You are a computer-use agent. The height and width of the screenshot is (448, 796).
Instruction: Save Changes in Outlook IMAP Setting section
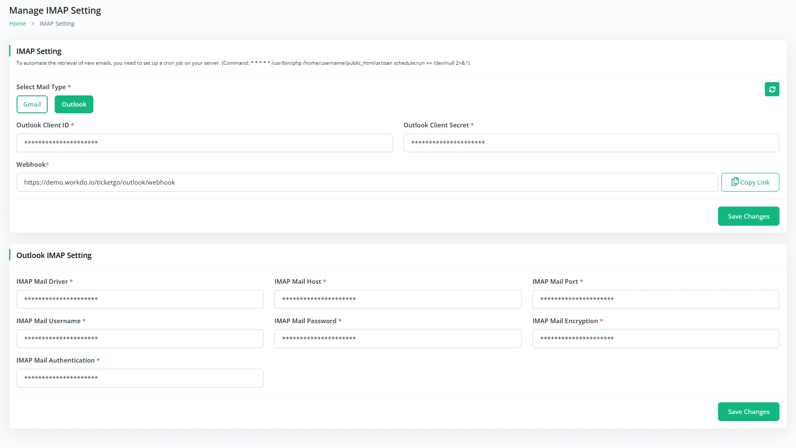point(749,411)
